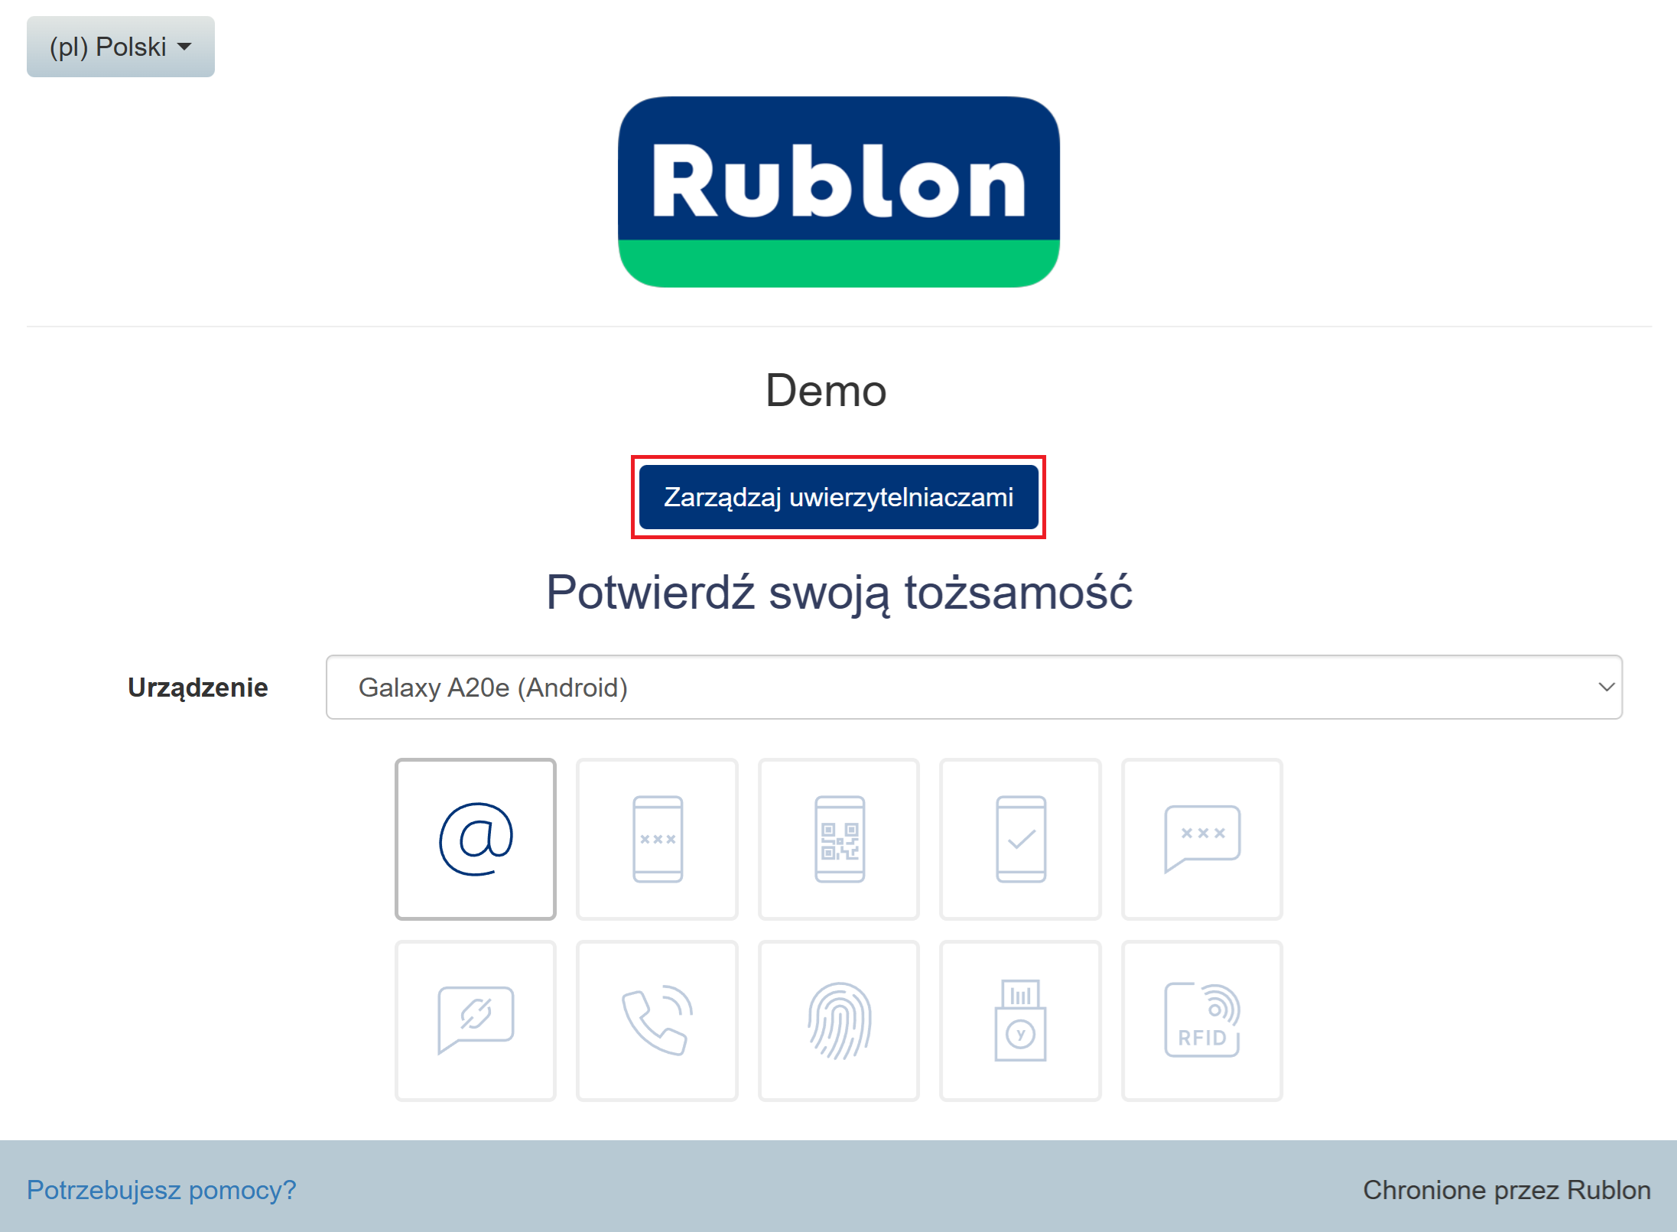The width and height of the screenshot is (1677, 1232).
Task: Choose the mobile push (phone checkmark) method
Action: tap(1020, 839)
